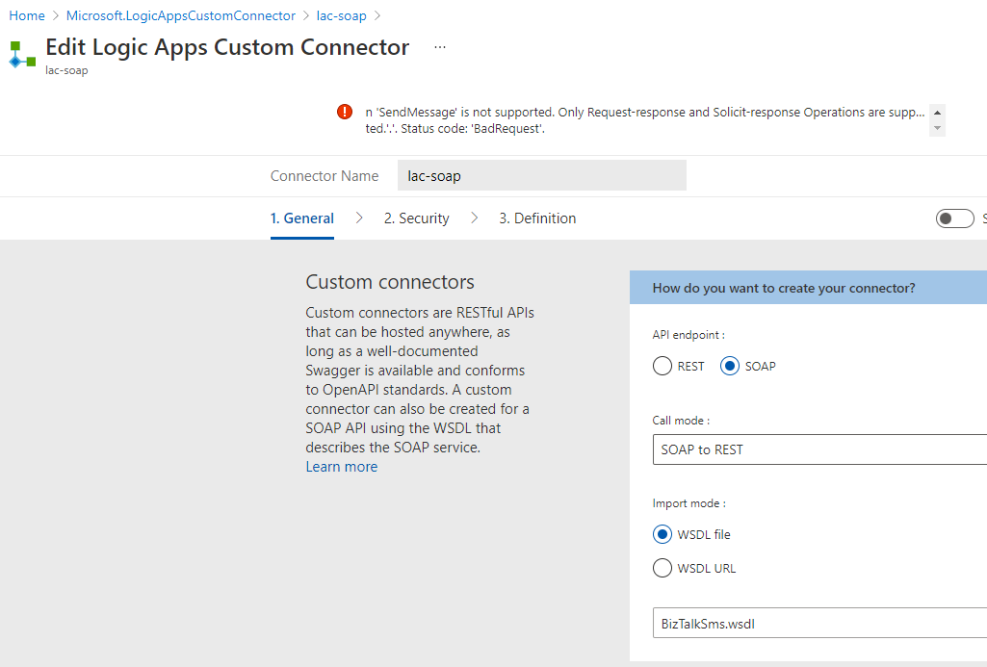Open lac-soap breadcrumb link
This screenshot has height=667, width=987.
click(x=341, y=15)
